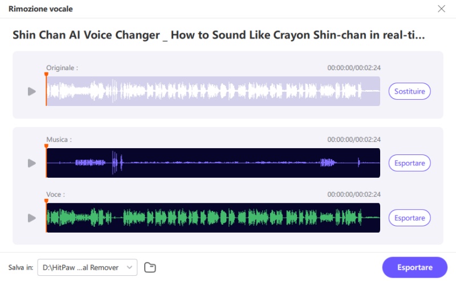Open the output folder icon

tap(150, 267)
